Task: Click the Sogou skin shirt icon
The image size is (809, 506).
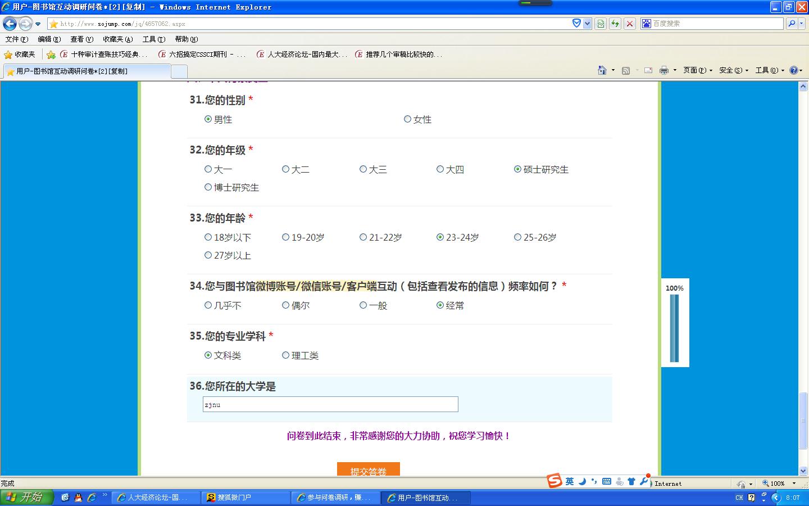Action: (x=631, y=481)
